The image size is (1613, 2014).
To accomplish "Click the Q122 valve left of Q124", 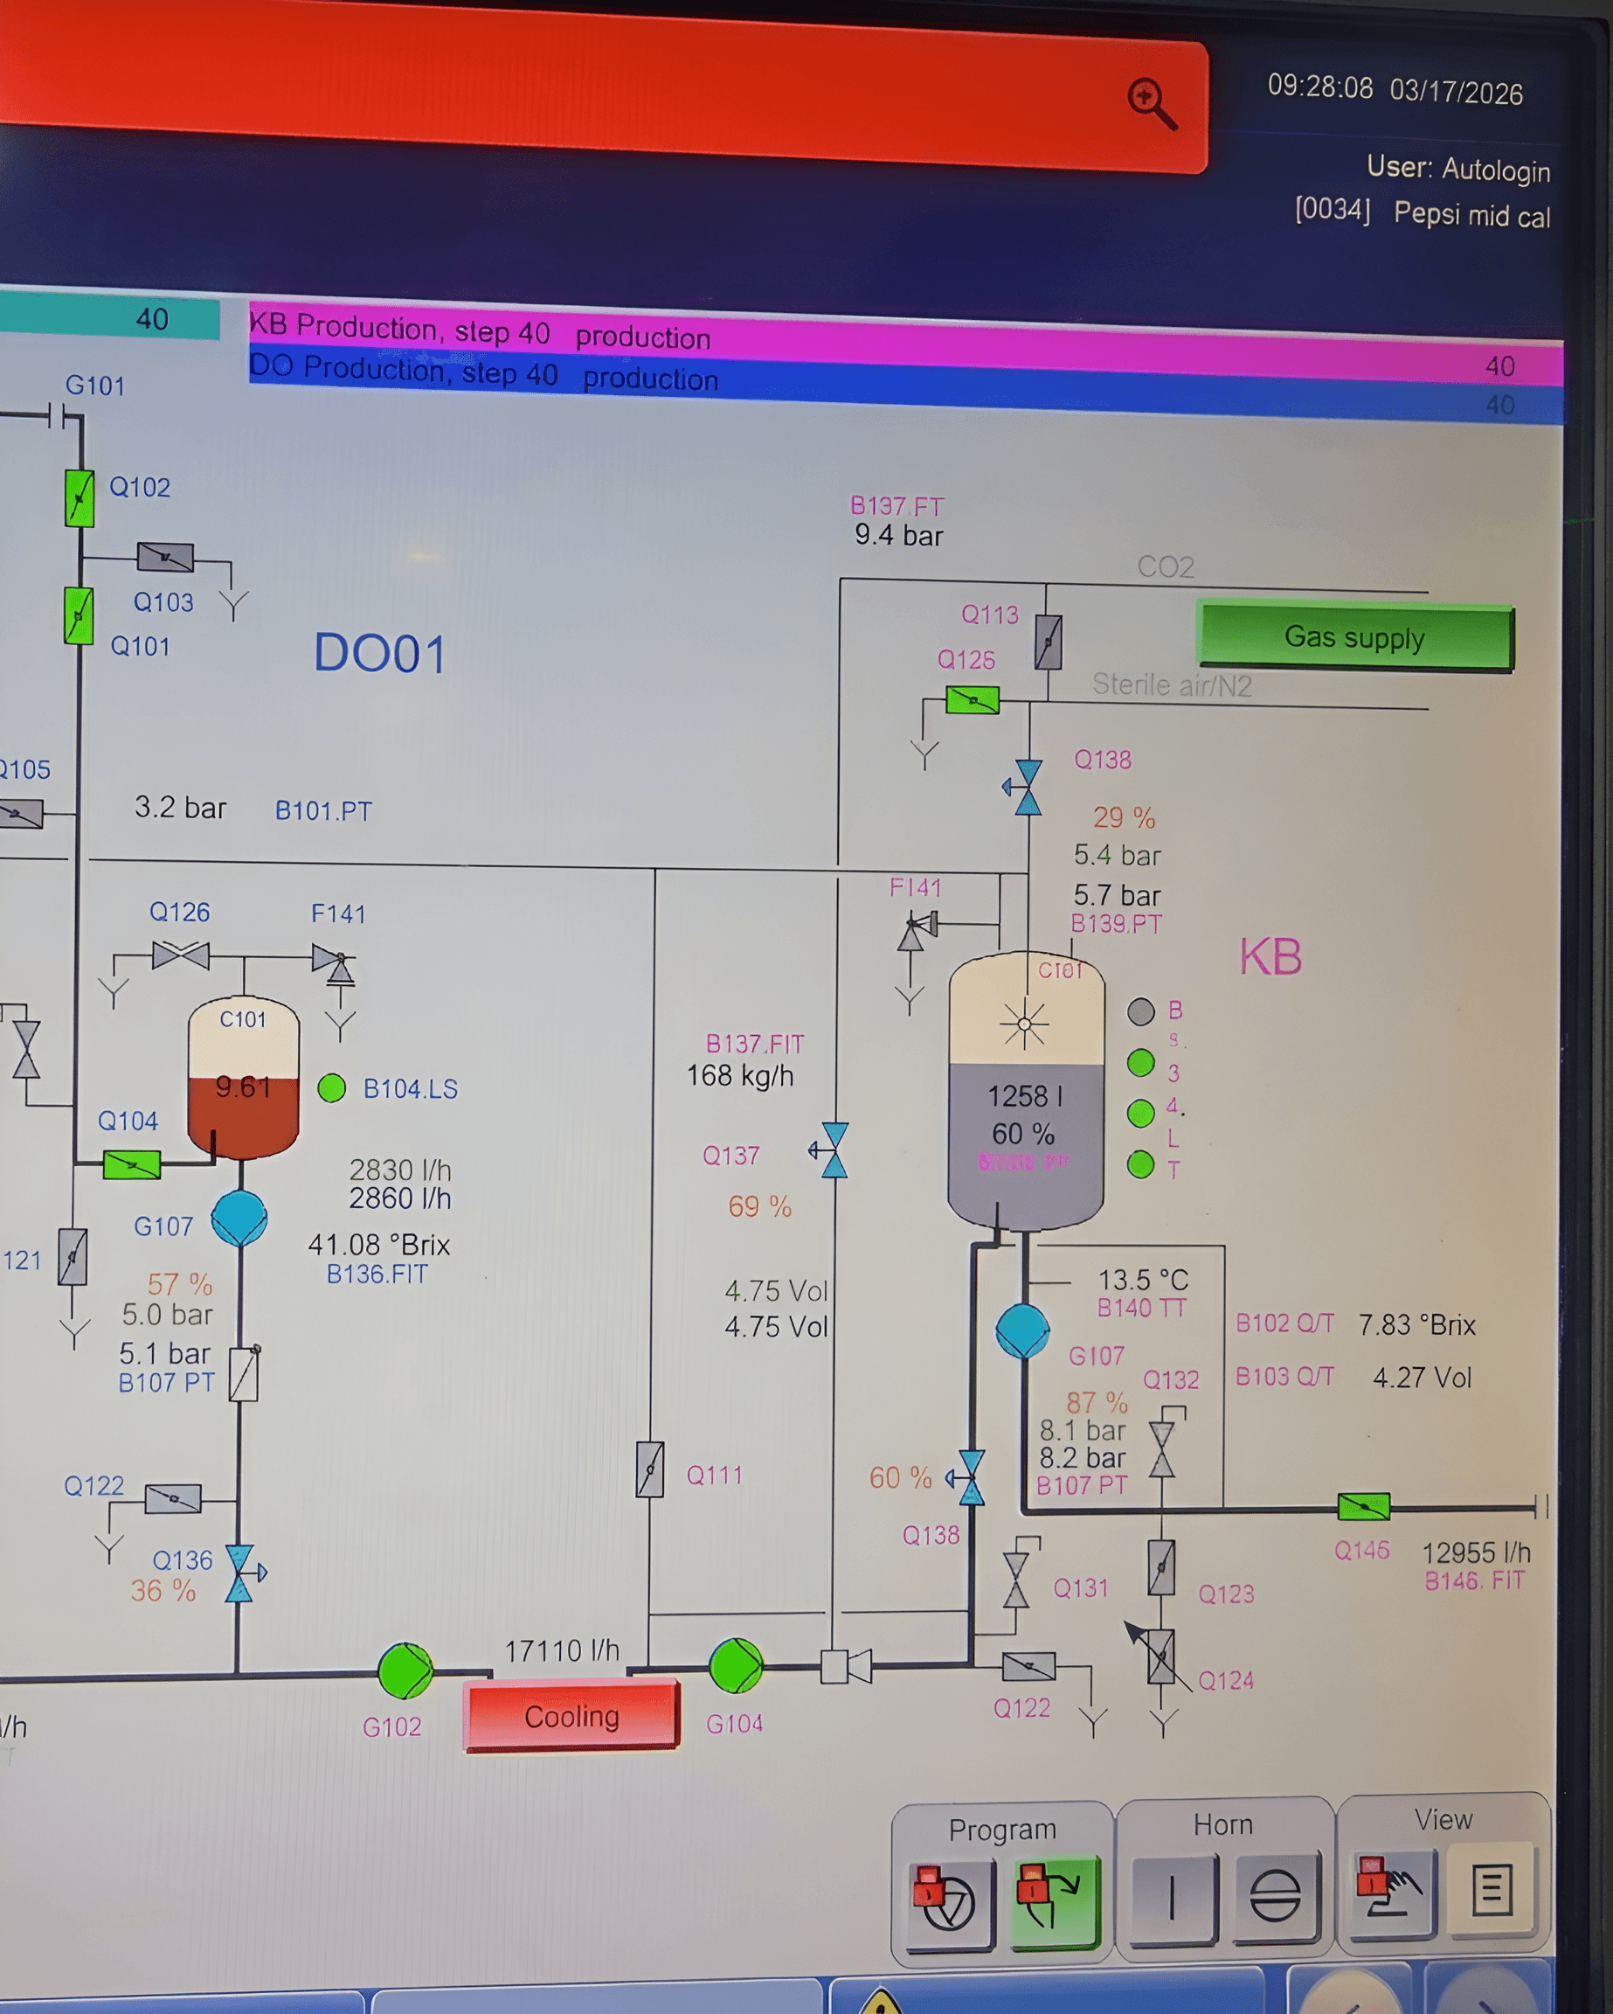I will [1028, 1665].
